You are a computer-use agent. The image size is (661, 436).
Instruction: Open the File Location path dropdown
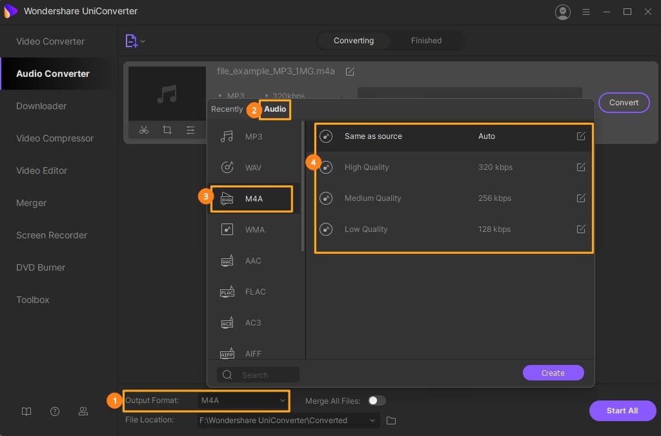(x=289, y=420)
